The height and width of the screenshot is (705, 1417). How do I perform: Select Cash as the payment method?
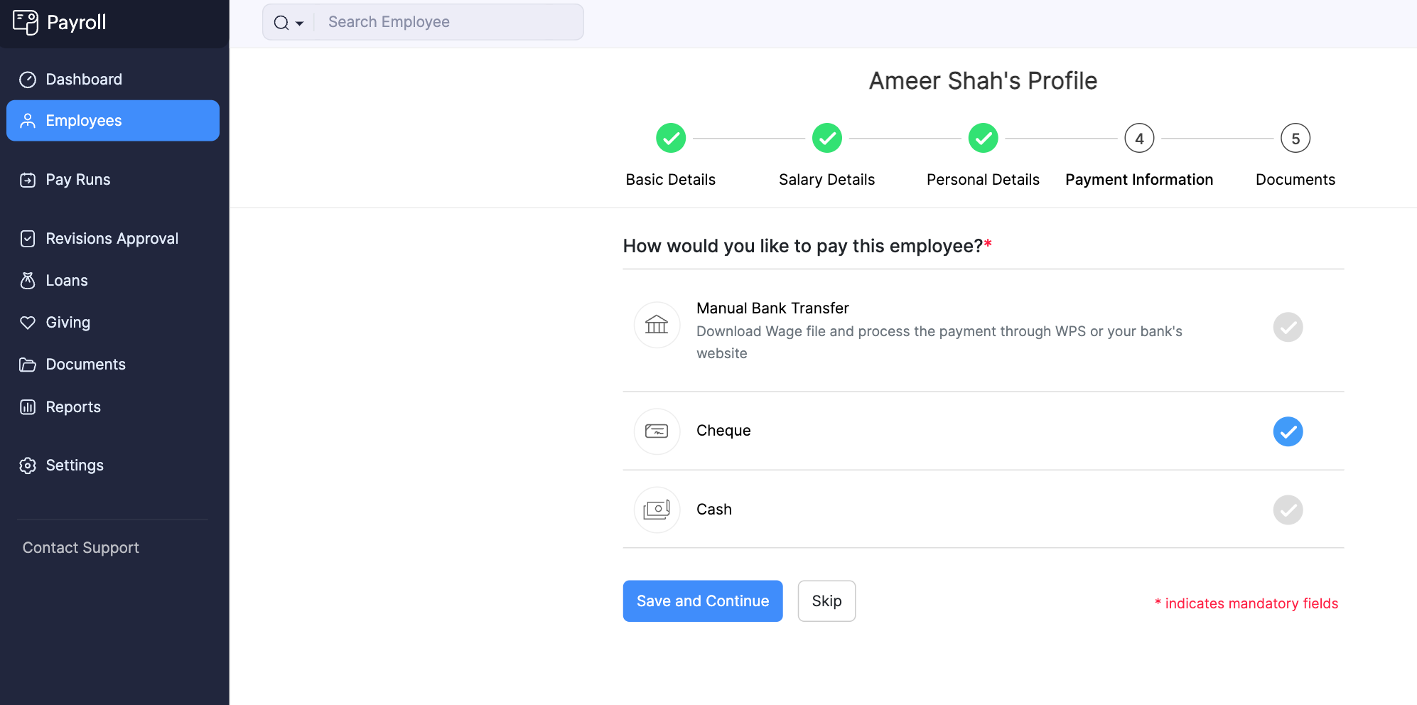[1288, 510]
